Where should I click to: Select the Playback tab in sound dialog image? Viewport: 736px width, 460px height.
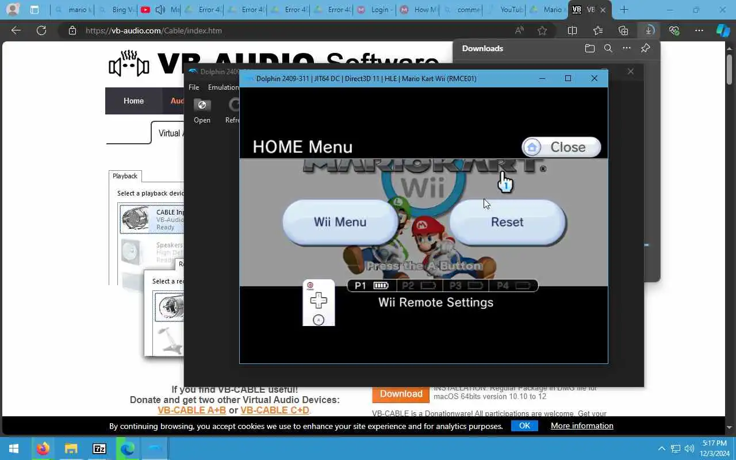point(125,176)
